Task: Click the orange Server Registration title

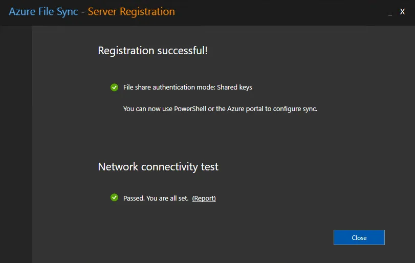Action: pos(132,12)
